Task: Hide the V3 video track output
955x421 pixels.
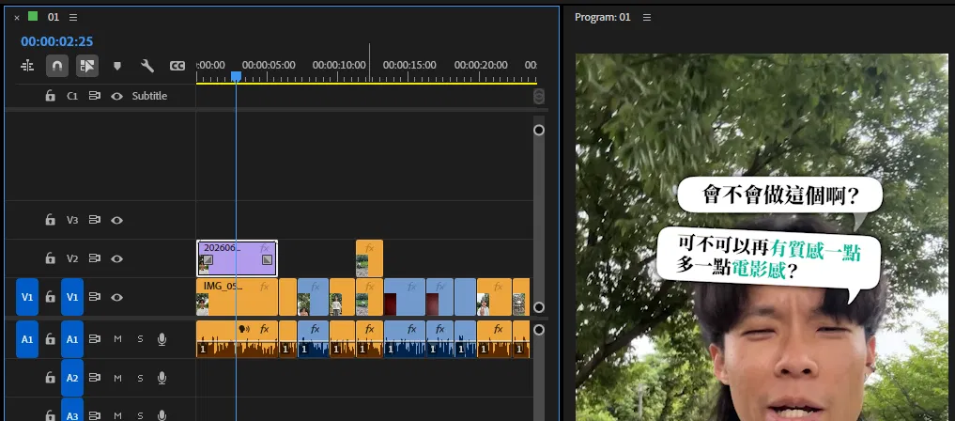Action: [117, 221]
